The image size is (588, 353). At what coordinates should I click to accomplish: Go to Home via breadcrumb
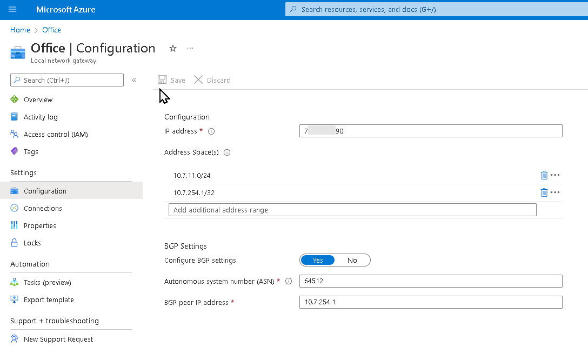click(20, 30)
